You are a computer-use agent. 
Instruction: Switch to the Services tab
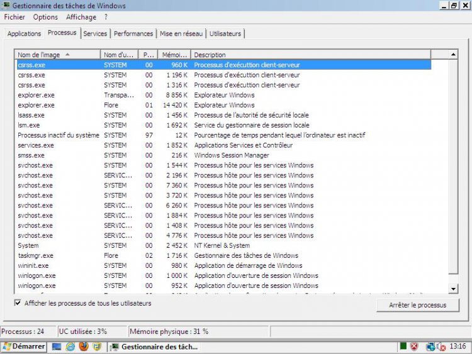pyautogui.click(x=95, y=34)
